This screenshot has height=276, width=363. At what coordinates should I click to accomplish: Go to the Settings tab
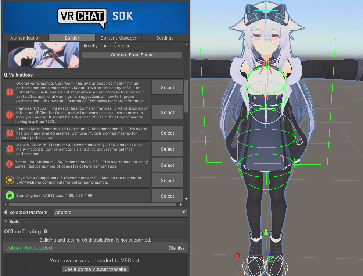(165, 38)
